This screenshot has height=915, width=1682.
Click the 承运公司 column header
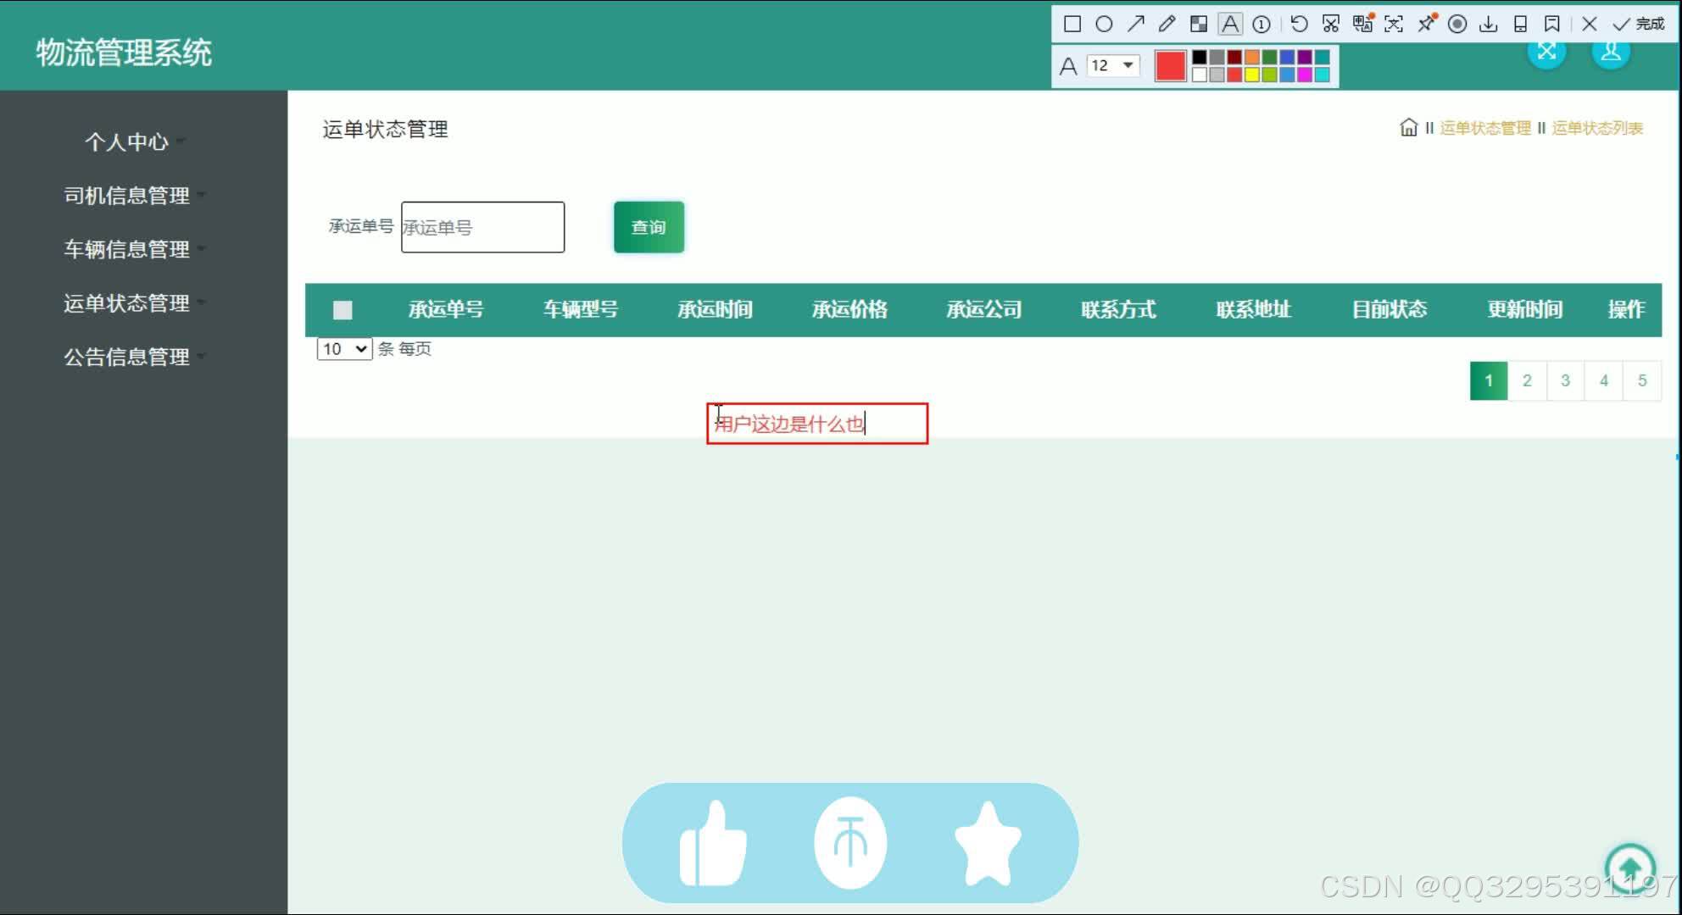point(984,309)
